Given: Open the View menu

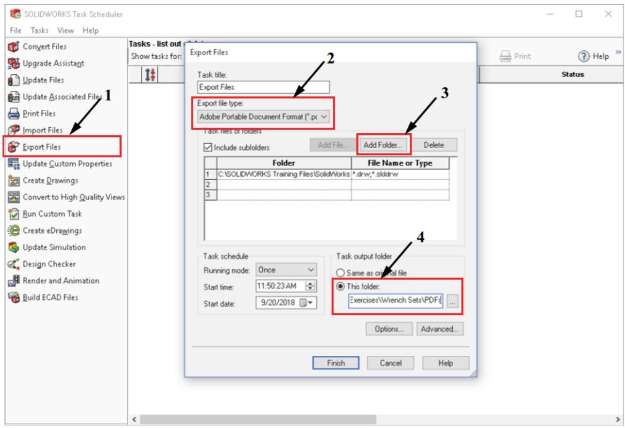Looking at the screenshot, I should (x=65, y=30).
